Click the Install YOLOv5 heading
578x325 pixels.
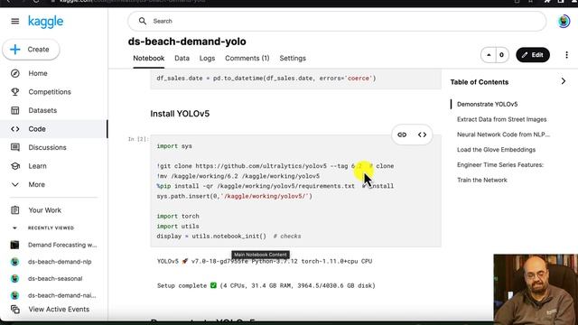pos(180,114)
